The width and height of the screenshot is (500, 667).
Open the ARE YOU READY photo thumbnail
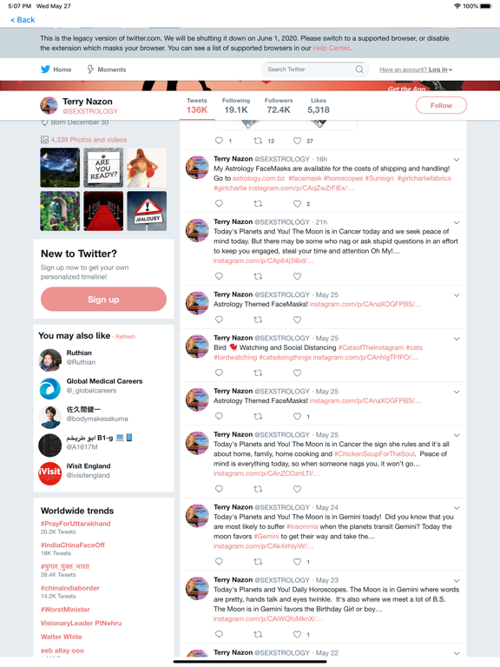click(103, 168)
